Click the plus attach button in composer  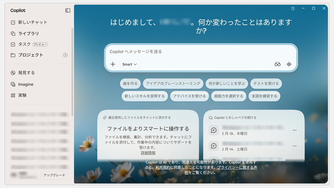coord(113,64)
